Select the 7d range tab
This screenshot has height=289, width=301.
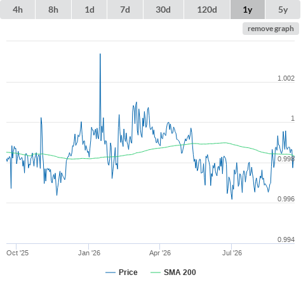pos(125,10)
